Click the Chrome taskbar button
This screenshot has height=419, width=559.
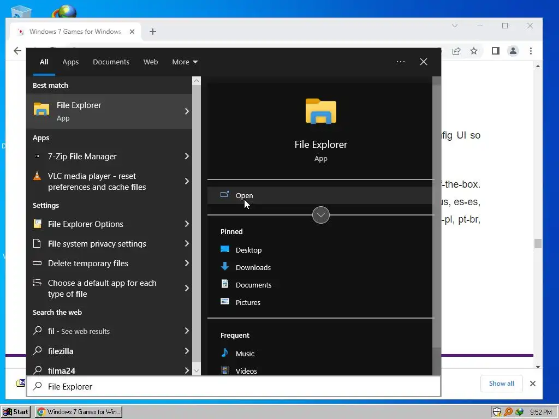point(79,412)
